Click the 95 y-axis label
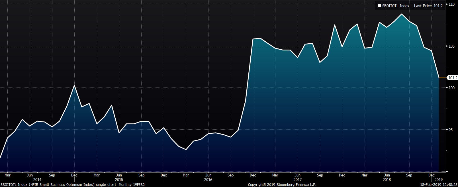The width and height of the screenshot is (458, 187). (x=450, y=130)
